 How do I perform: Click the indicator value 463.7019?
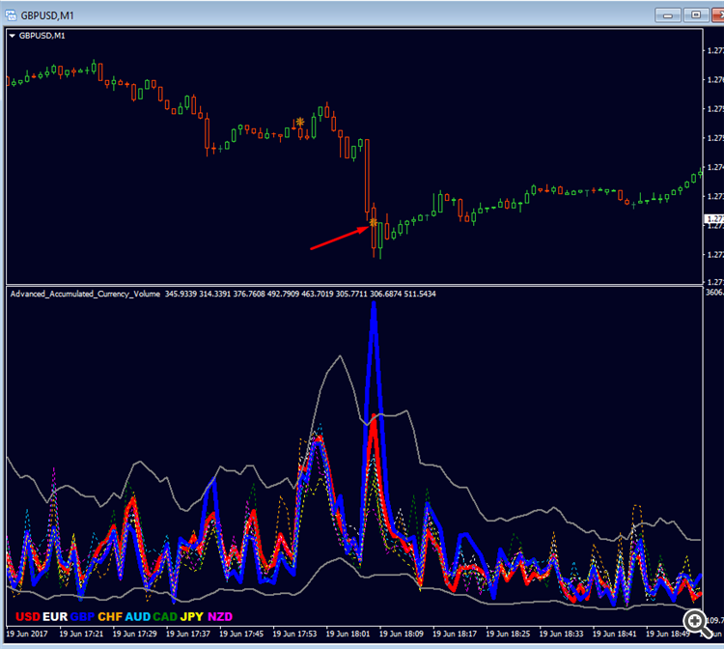tap(318, 294)
